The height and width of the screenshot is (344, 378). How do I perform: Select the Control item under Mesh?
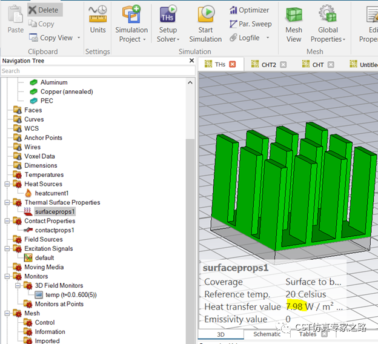tap(39, 323)
